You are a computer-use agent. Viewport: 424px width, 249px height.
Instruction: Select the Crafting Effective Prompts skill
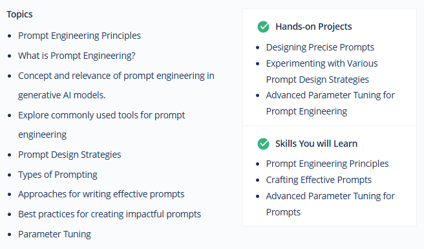(319, 180)
